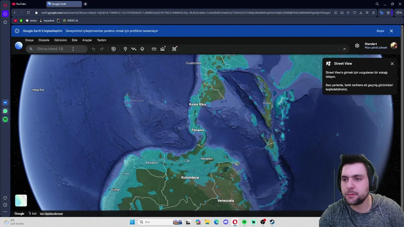Add a placemark with the pin tool
Screen dimensions: 404x227
[x=125, y=49]
